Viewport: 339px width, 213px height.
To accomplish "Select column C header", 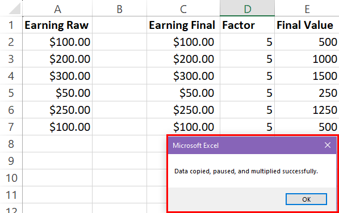I will point(183,8).
